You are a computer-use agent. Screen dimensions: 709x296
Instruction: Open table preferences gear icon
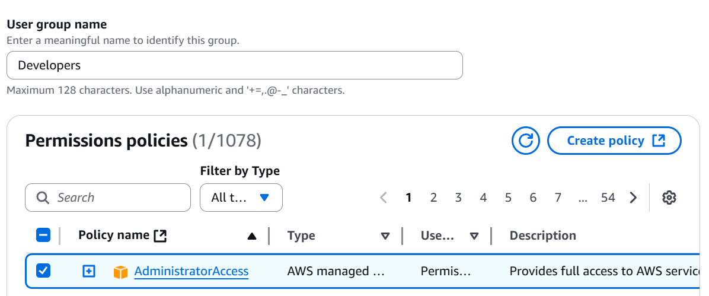(669, 198)
